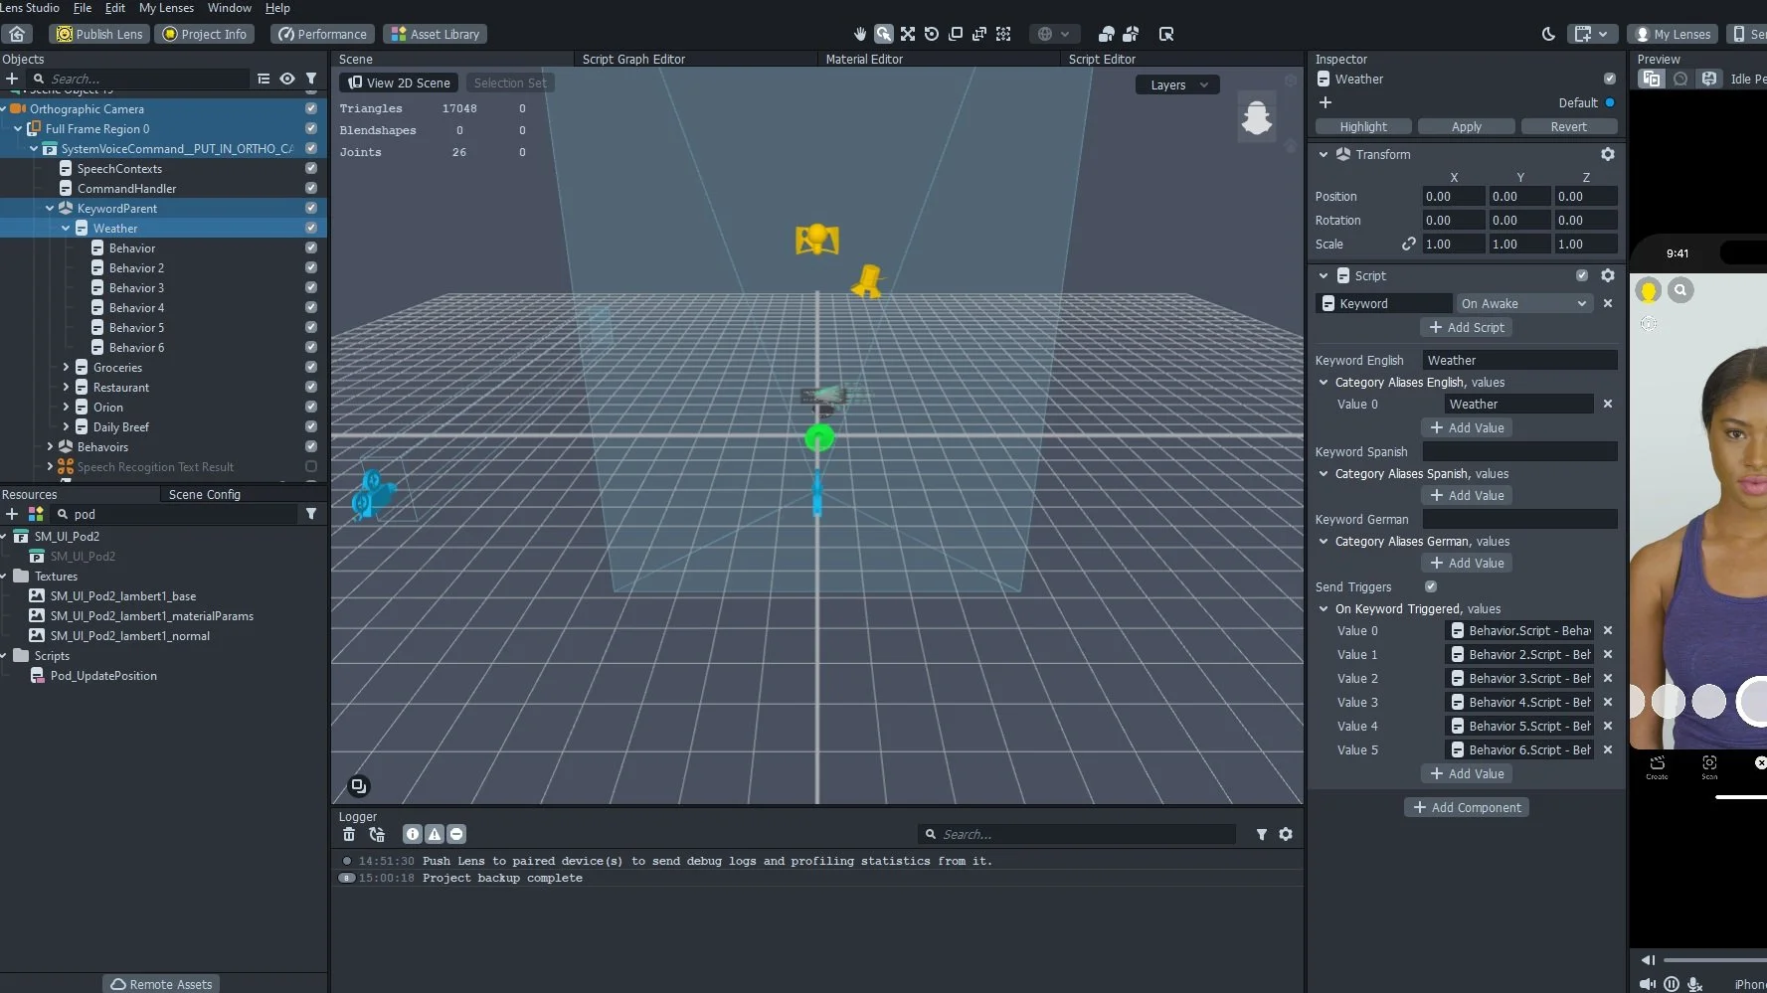Uncheck Behavior 4 enabled checkbox

(311, 307)
